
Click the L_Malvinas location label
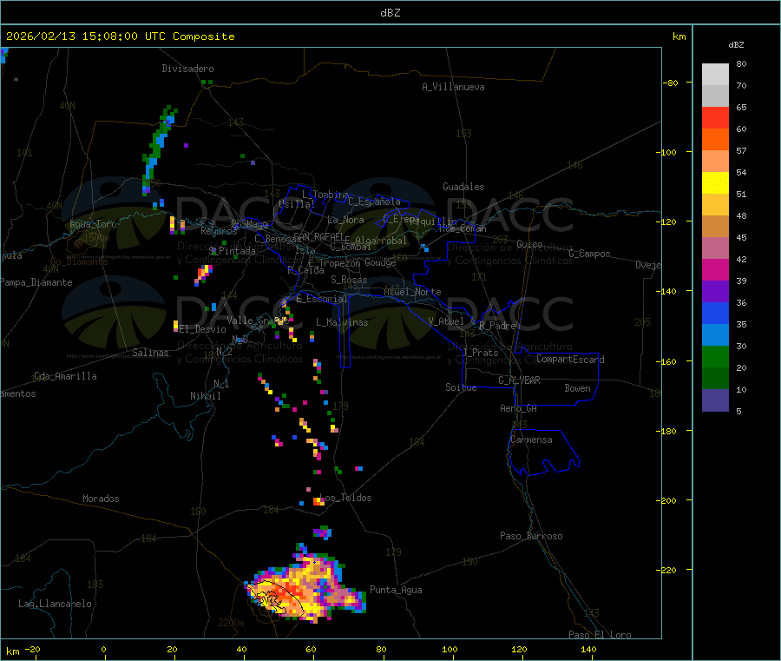pos(342,322)
